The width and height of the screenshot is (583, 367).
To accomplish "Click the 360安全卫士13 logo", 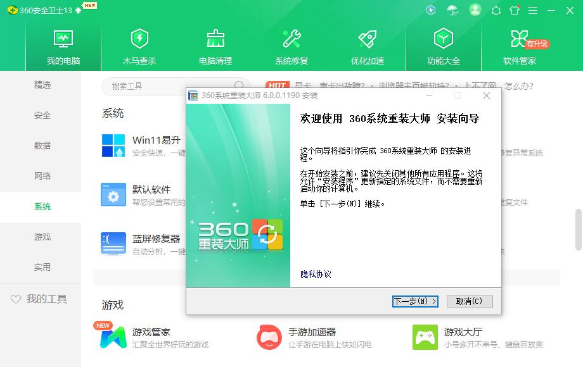I will coord(40,10).
